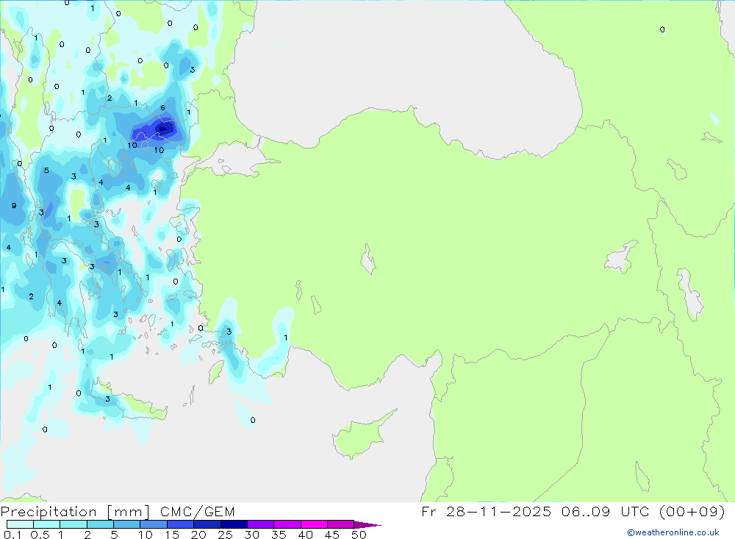Click the '6' precipitation value on the map

pos(162,108)
